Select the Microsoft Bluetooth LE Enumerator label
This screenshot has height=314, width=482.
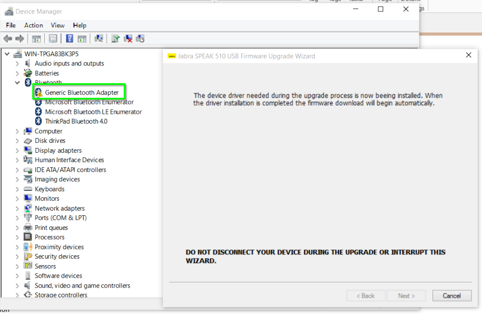pos(94,112)
